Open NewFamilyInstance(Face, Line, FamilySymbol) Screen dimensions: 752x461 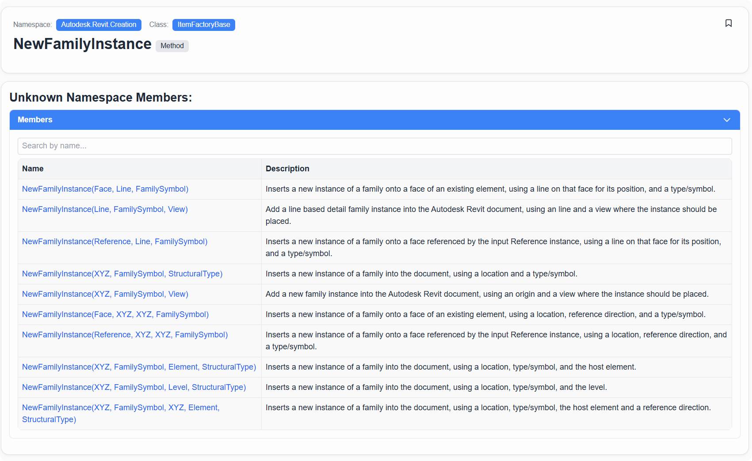[105, 189]
